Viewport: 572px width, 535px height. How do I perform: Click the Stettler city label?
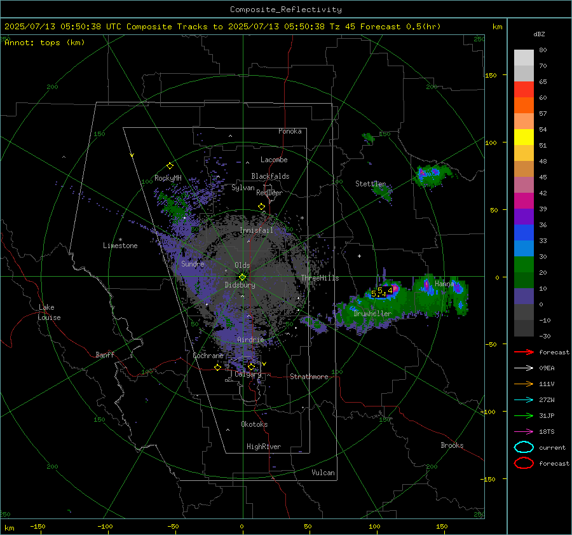(371, 184)
